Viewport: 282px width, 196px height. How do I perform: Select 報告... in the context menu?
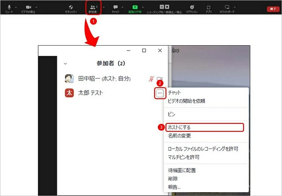pos(174,187)
